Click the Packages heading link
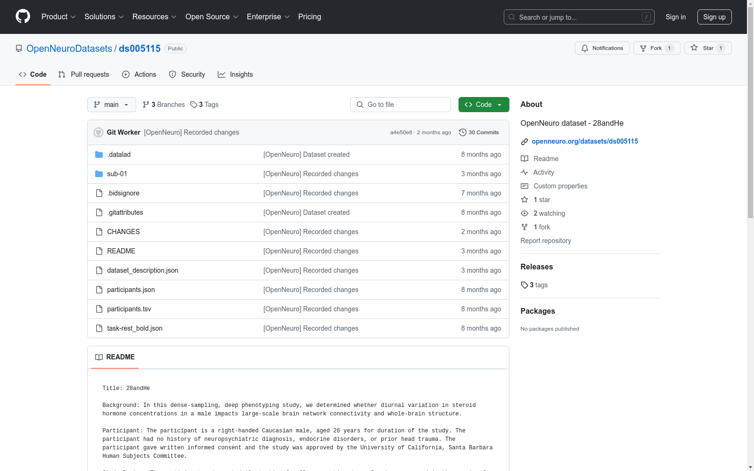Image resolution: width=754 pixels, height=471 pixels. click(x=538, y=311)
